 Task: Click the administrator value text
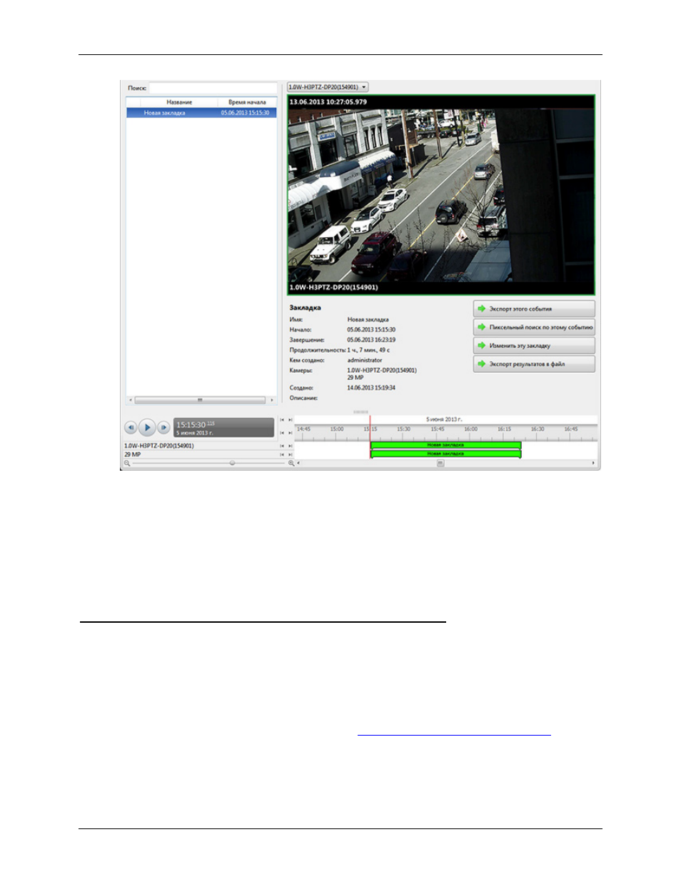365,361
